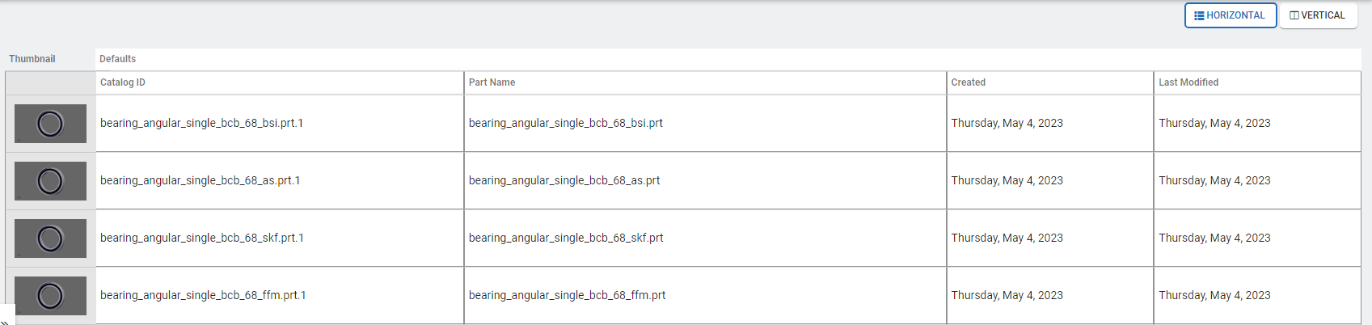Click part name bearing_angular_single_bcb_68_ffm.prt
The image size is (1372, 325).
567,296
